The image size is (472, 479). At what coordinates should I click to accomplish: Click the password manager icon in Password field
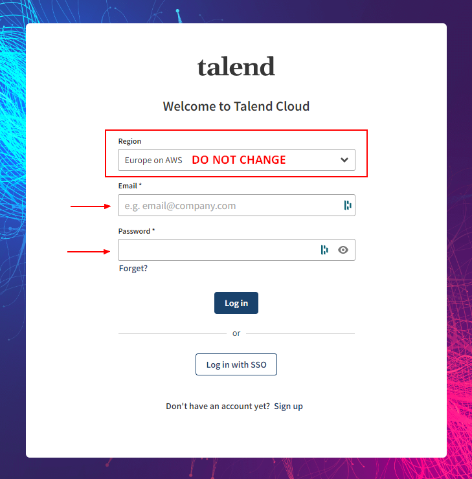[x=325, y=250]
